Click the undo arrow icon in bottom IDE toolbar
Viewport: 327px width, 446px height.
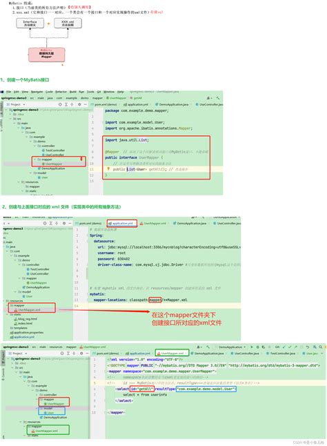pyautogui.click(x=308, y=347)
